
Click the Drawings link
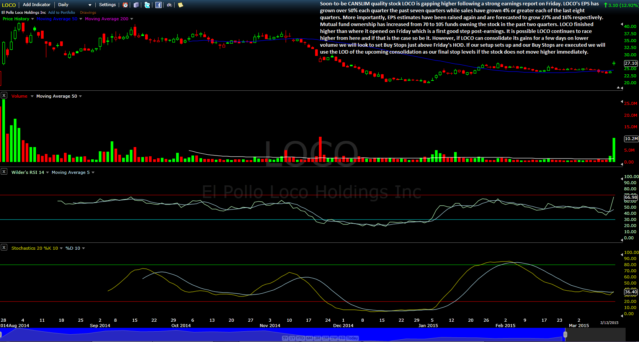(x=88, y=13)
